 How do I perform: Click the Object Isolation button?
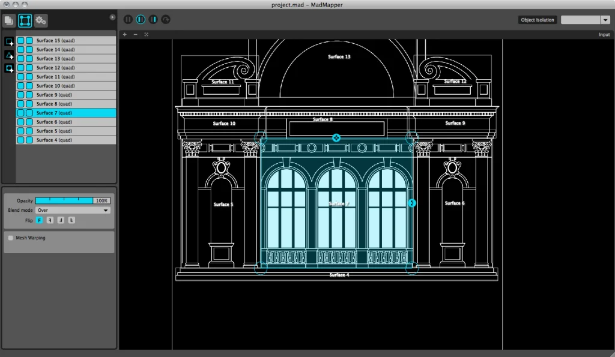(538, 20)
